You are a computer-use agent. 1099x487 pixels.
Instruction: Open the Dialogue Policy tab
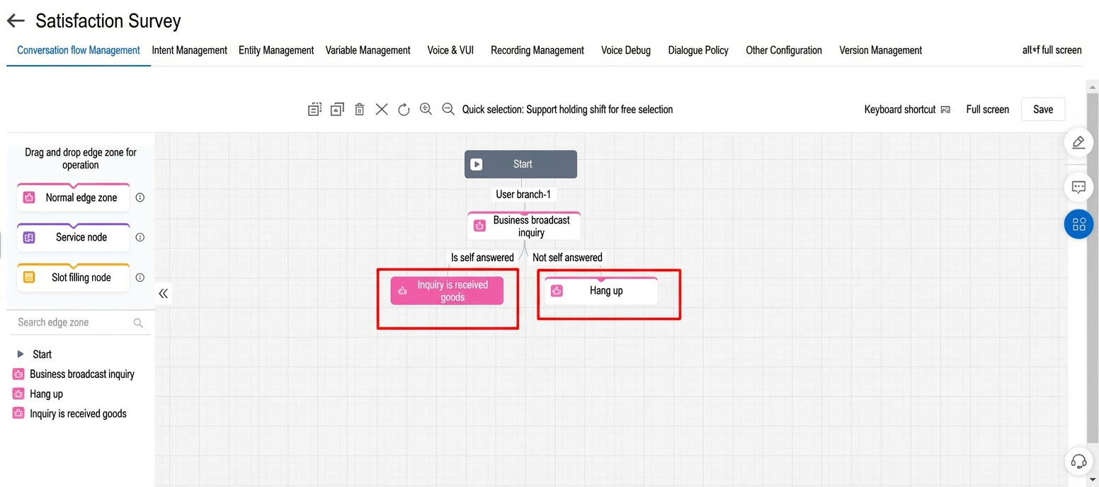[x=698, y=50]
